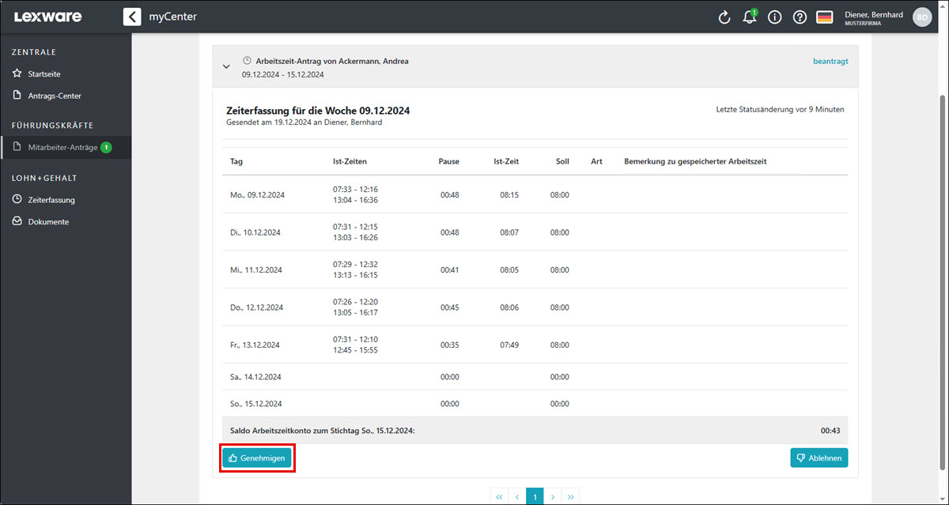
Task: Click the Zeiterfassung clock icon
Action: tap(17, 199)
